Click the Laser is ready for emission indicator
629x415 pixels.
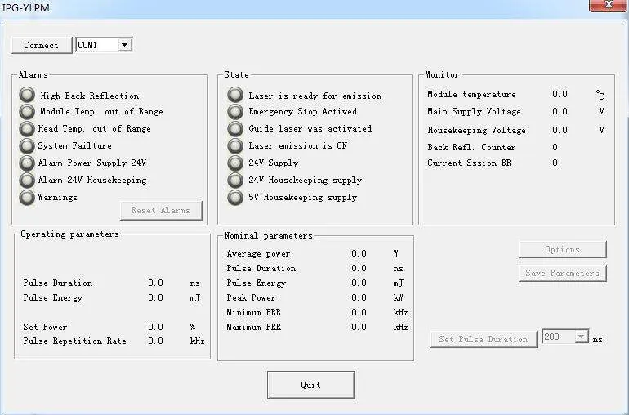[235, 95]
